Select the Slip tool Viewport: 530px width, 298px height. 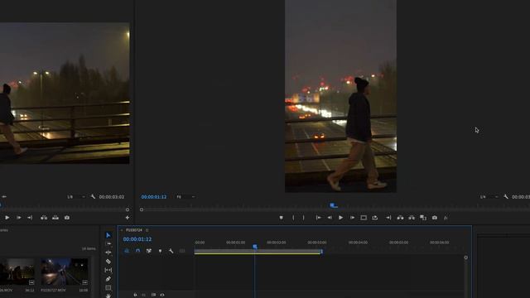click(108, 270)
